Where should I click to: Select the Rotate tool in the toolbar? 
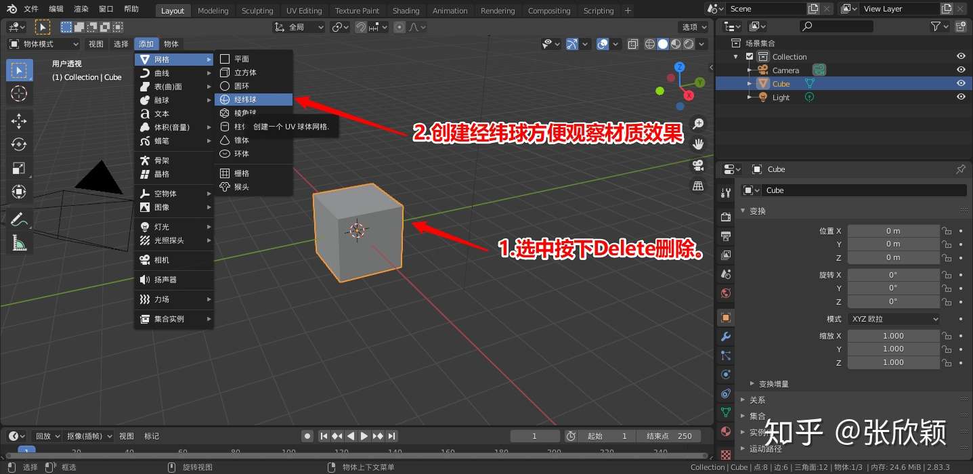pos(19,144)
